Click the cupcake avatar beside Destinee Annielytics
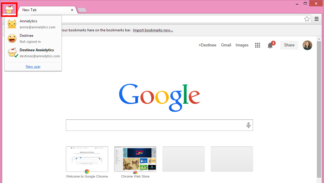Image resolution: width=324 pixels, height=183 pixels. point(12,52)
